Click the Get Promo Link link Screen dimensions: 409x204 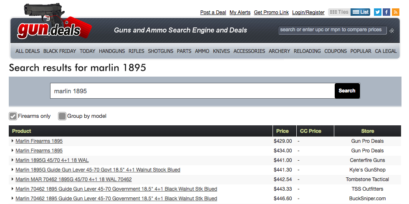point(271,12)
